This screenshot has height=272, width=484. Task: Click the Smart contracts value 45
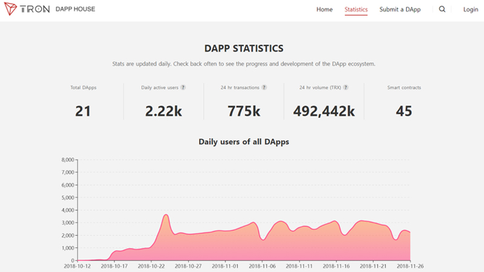pos(404,111)
